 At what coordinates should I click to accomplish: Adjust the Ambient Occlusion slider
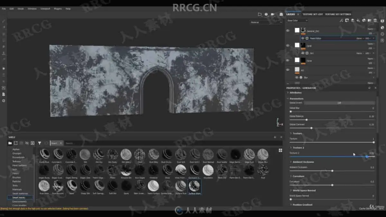click(332, 171)
